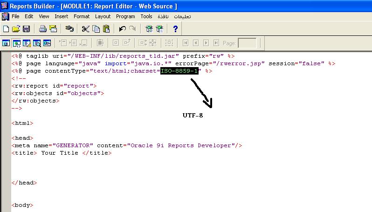
Task: Switch to the first view button in the view toolbar
Action: coord(6,43)
